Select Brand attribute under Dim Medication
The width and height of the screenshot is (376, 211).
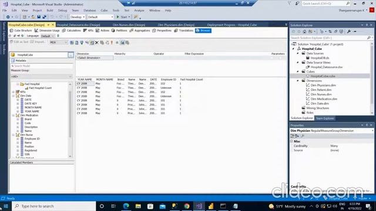(28, 119)
